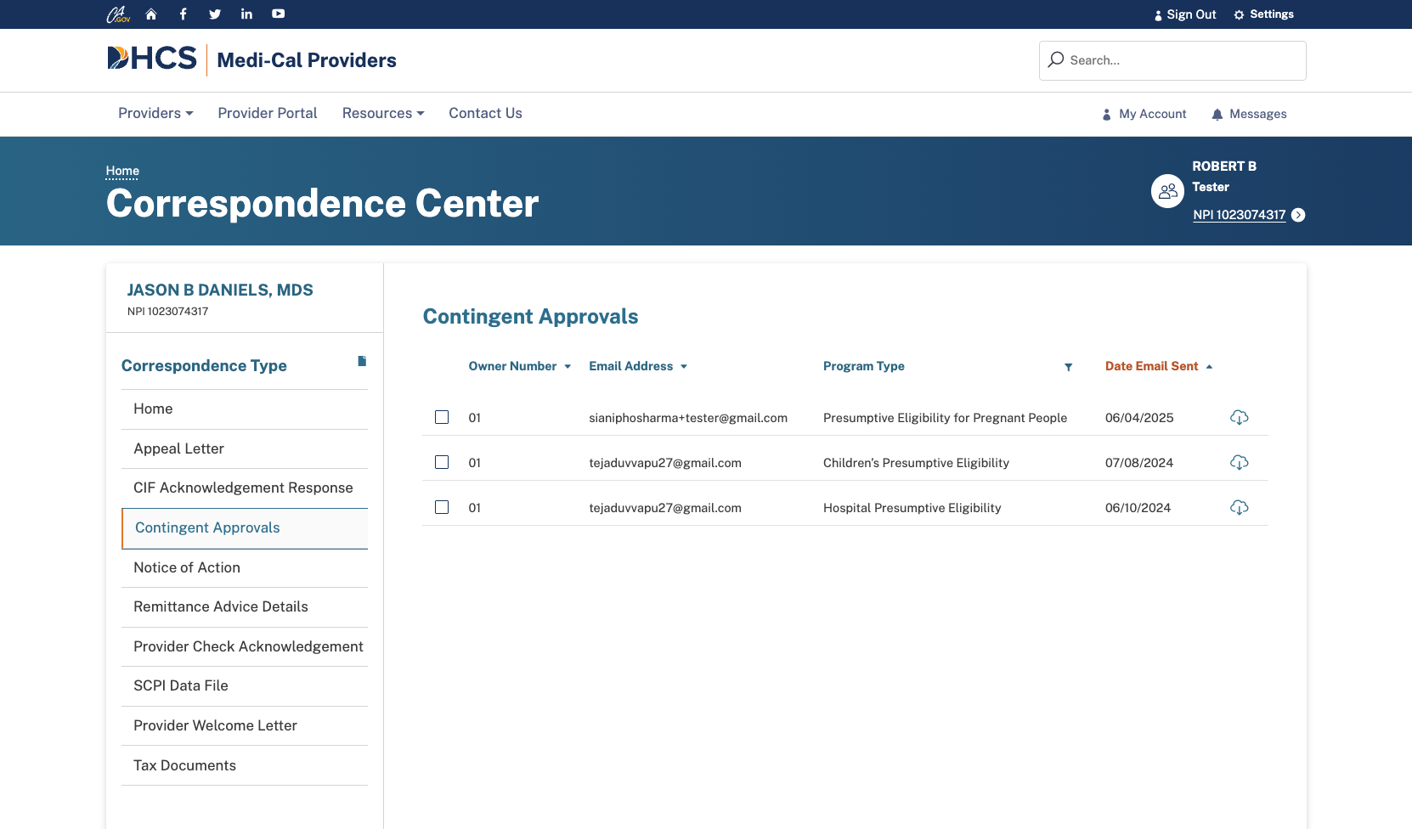
Task: Select the Children's Presumptive Eligibility row checkbox
Action: tap(442, 462)
